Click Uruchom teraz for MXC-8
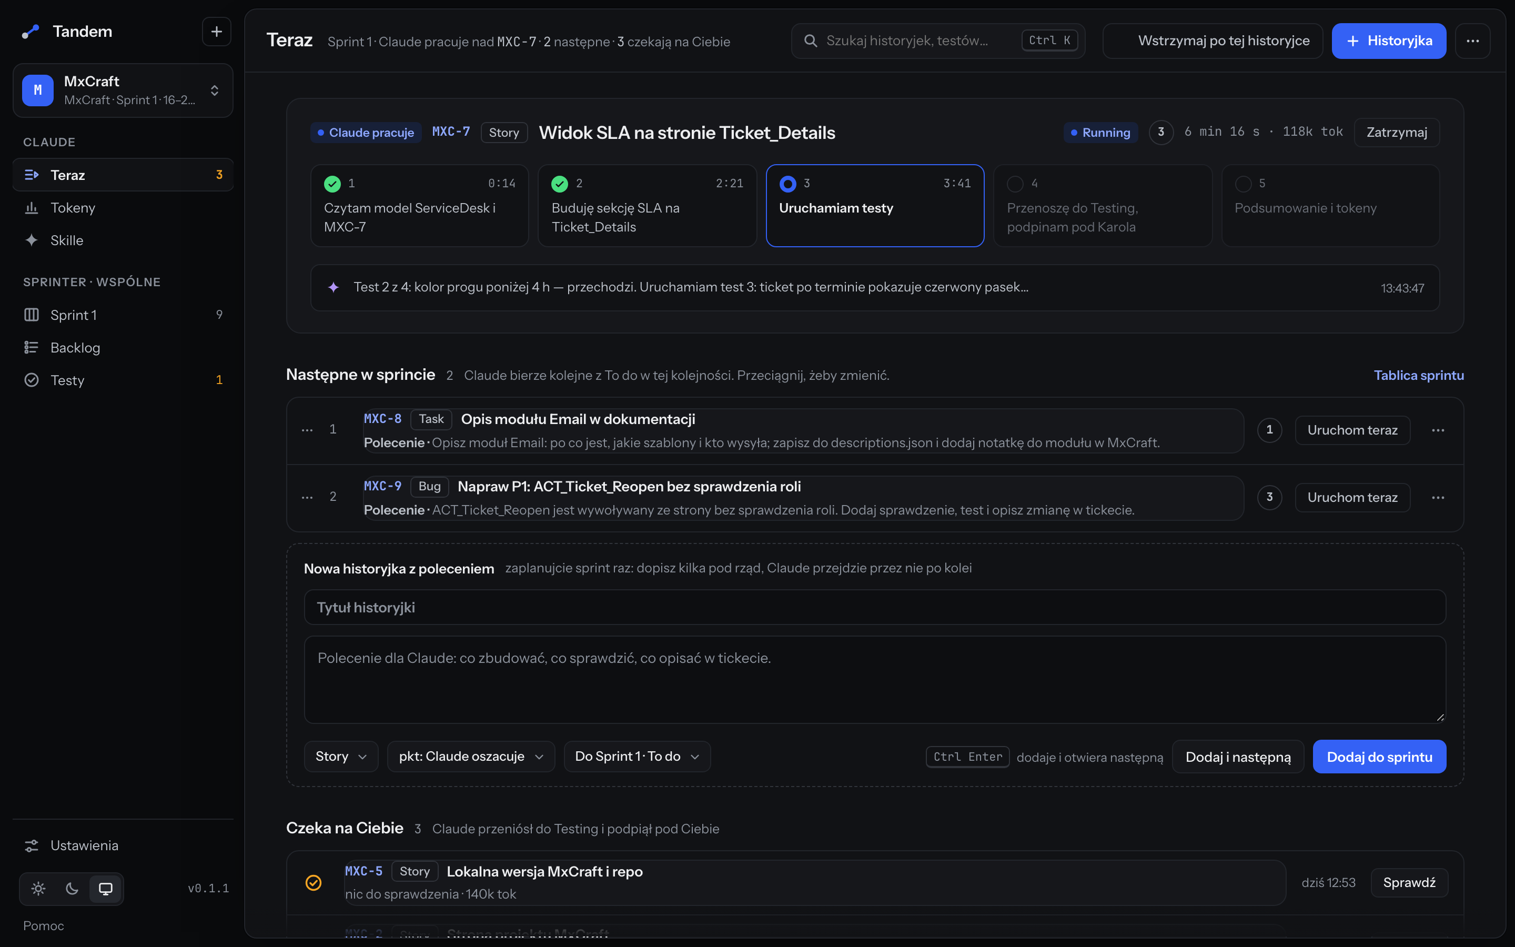Viewport: 1515px width, 947px height. point(1352,430)
